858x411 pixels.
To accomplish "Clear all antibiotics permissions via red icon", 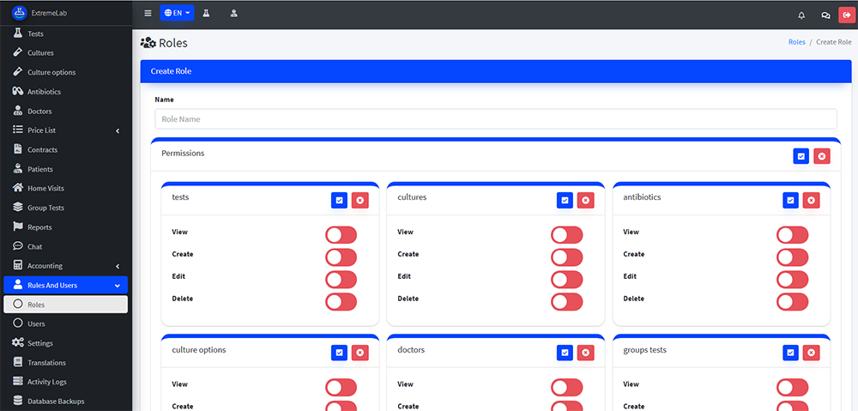I will coord(812,200).
